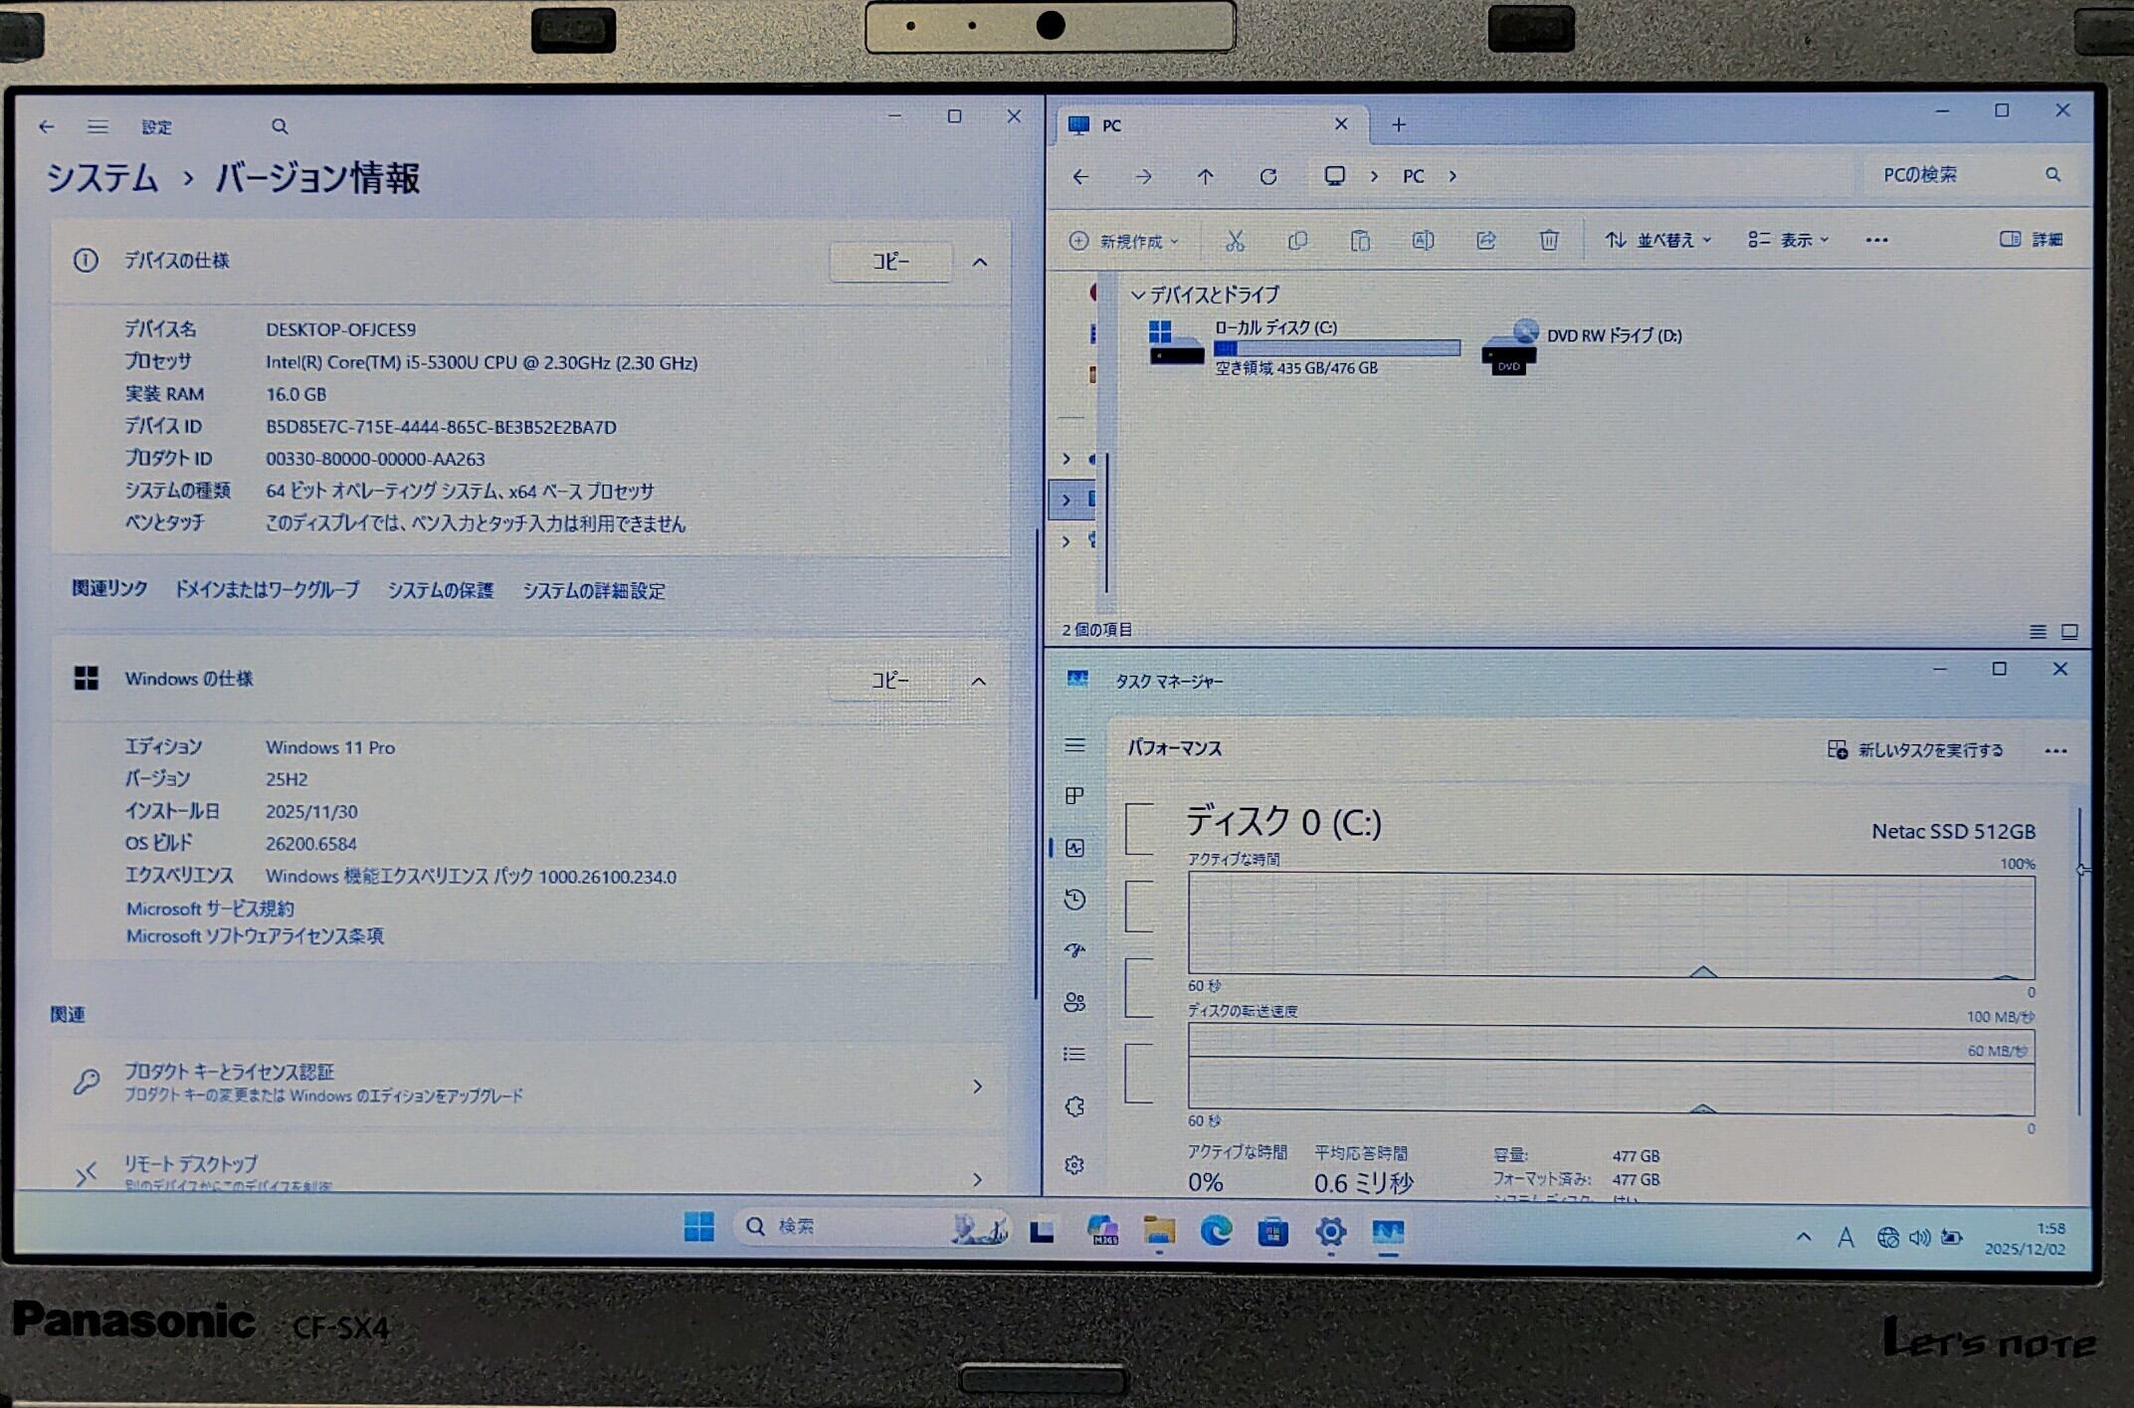
Task: Open Microsoft ソフトウェアライセンス条項 link
Action: point(255,936)
